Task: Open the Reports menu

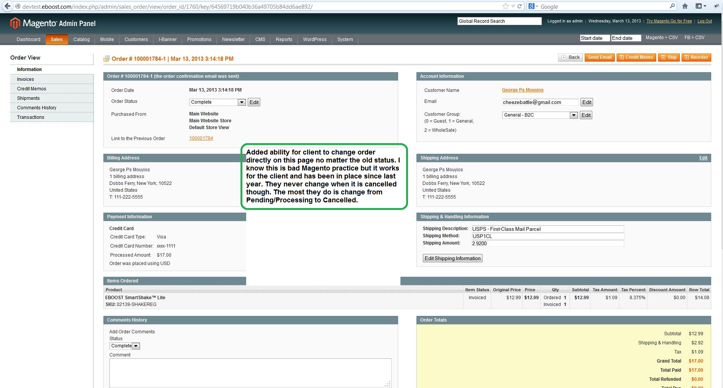Action: pos(284,39)
